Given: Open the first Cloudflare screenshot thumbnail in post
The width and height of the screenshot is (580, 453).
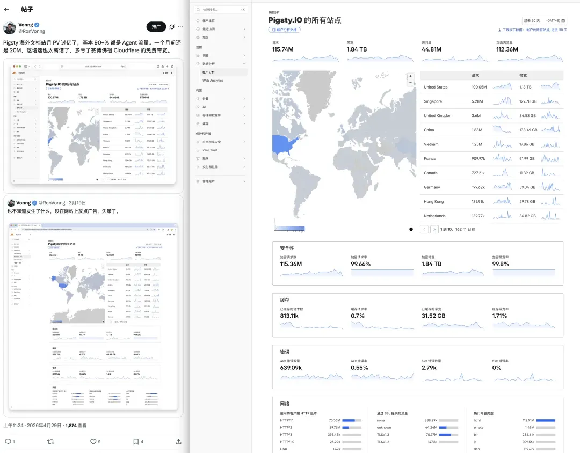Looking at the screenshot, I should (x=93, y=126).
